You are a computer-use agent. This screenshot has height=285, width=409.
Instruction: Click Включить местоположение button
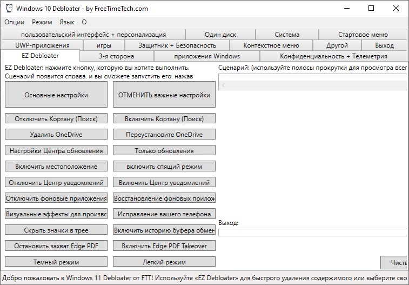pos(56,166)
